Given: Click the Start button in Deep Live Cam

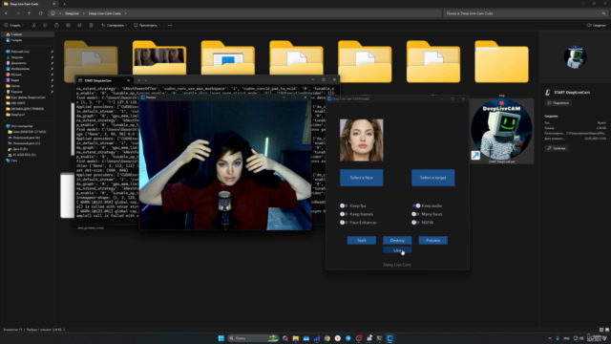Looking at the screenshot, I should 362,240.
